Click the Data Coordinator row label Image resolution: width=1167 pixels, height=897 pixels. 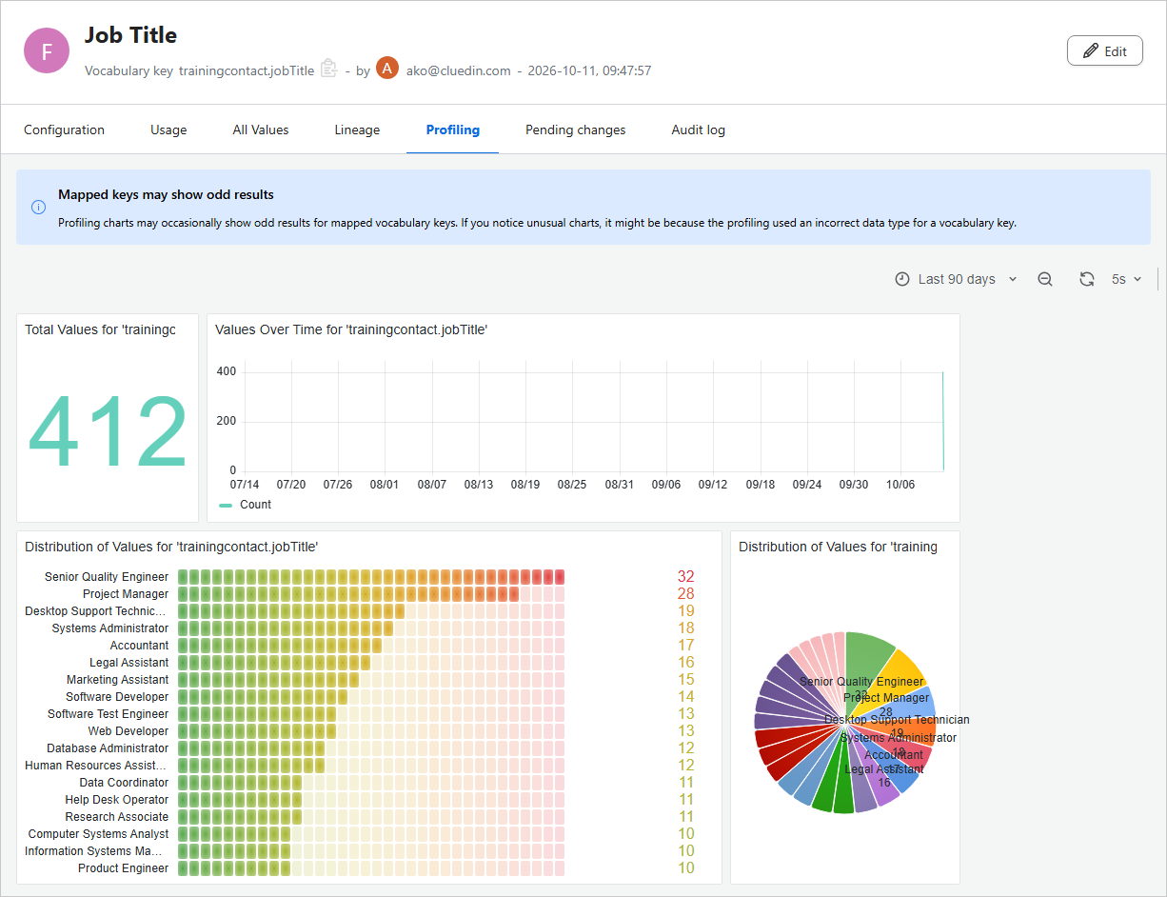(x=124, y=783)
